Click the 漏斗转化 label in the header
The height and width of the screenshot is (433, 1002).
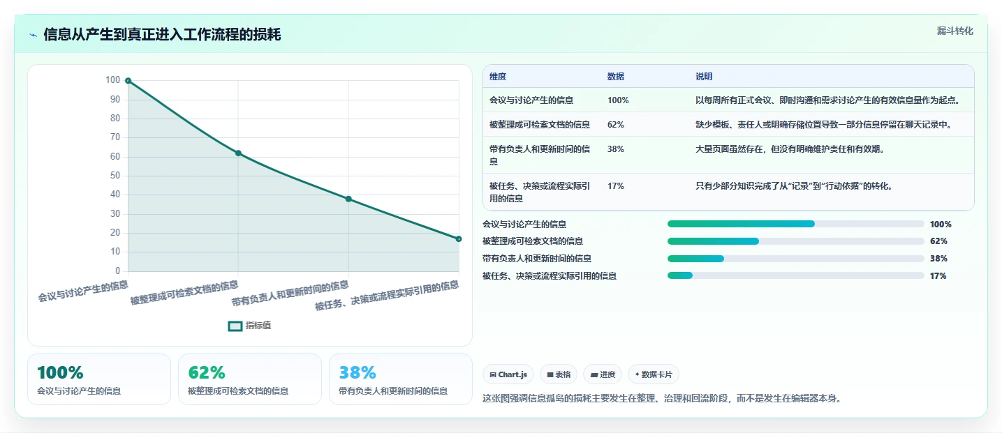(x=955, y=31)
